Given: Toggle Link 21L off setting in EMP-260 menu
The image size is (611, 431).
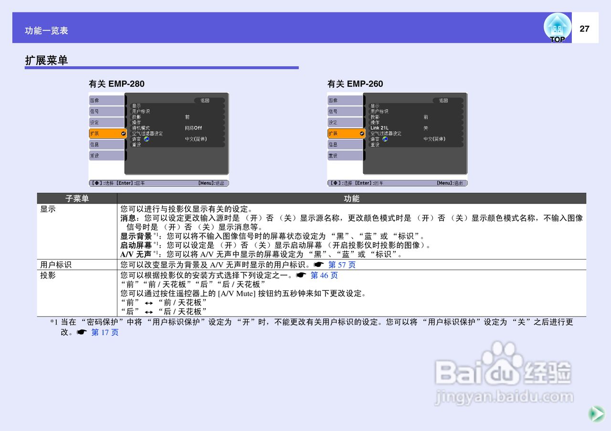Looking at the screenshot, I should point(425,128).
